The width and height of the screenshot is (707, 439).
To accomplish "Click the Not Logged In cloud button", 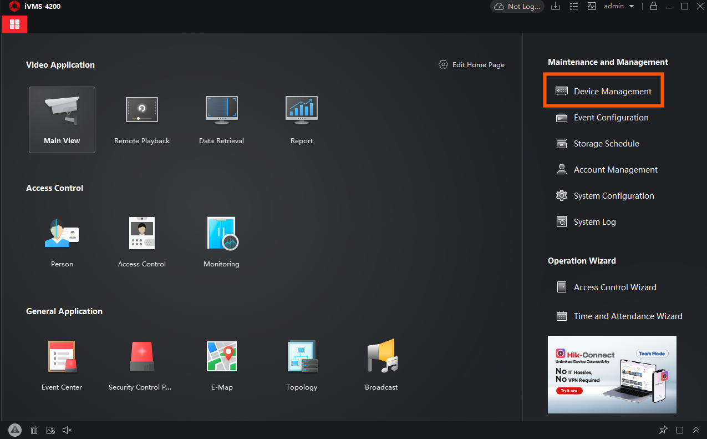I will pos(516,6).
